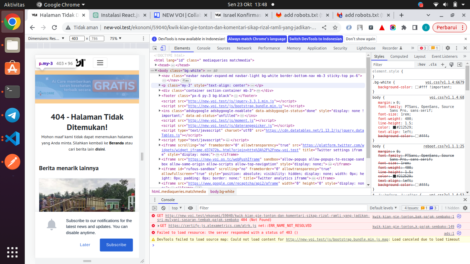The height and width of the screenshot is (264, 470).
Task: Expand the footer element node
Action: tap(160, 96)
